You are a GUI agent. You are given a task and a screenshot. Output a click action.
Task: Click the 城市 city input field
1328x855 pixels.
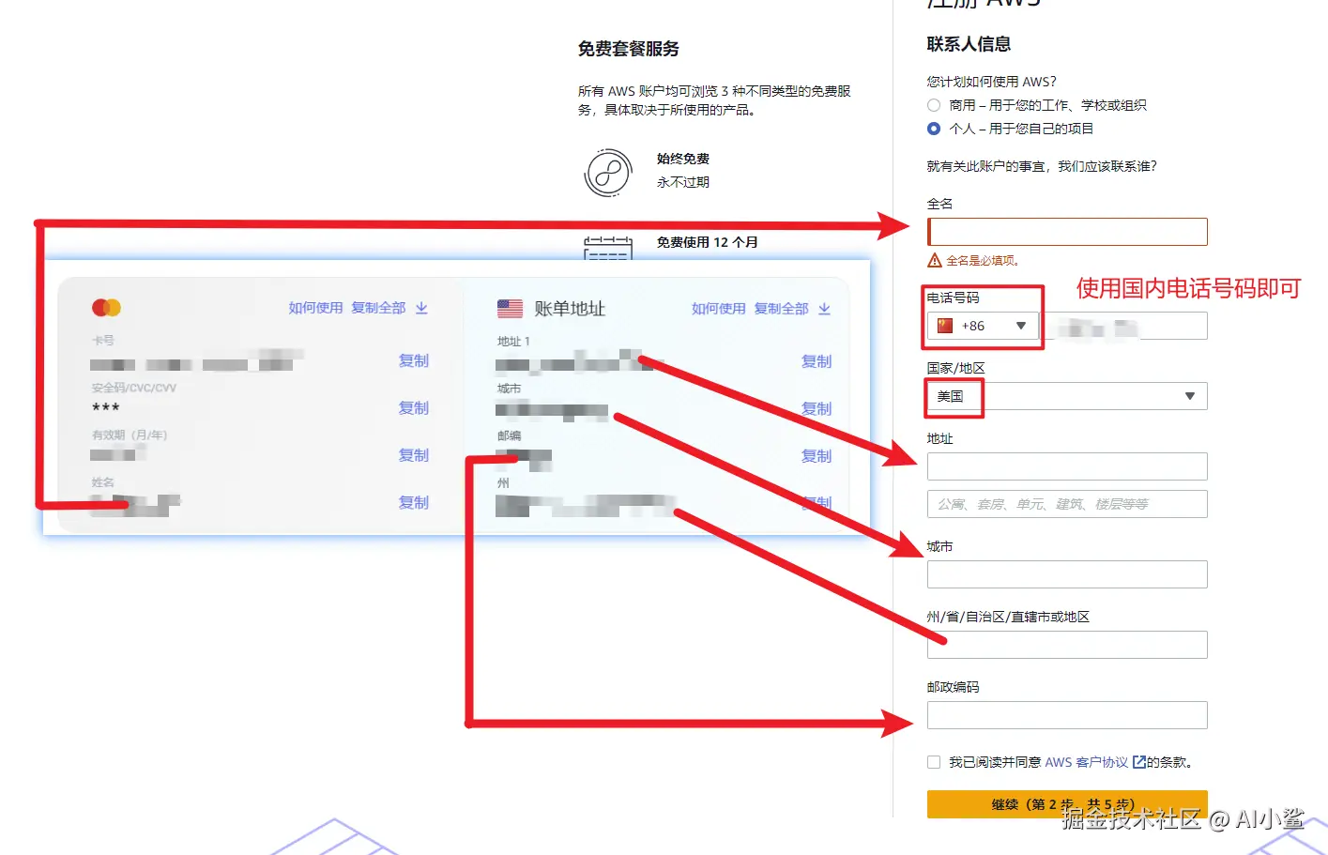[1067, 574]
